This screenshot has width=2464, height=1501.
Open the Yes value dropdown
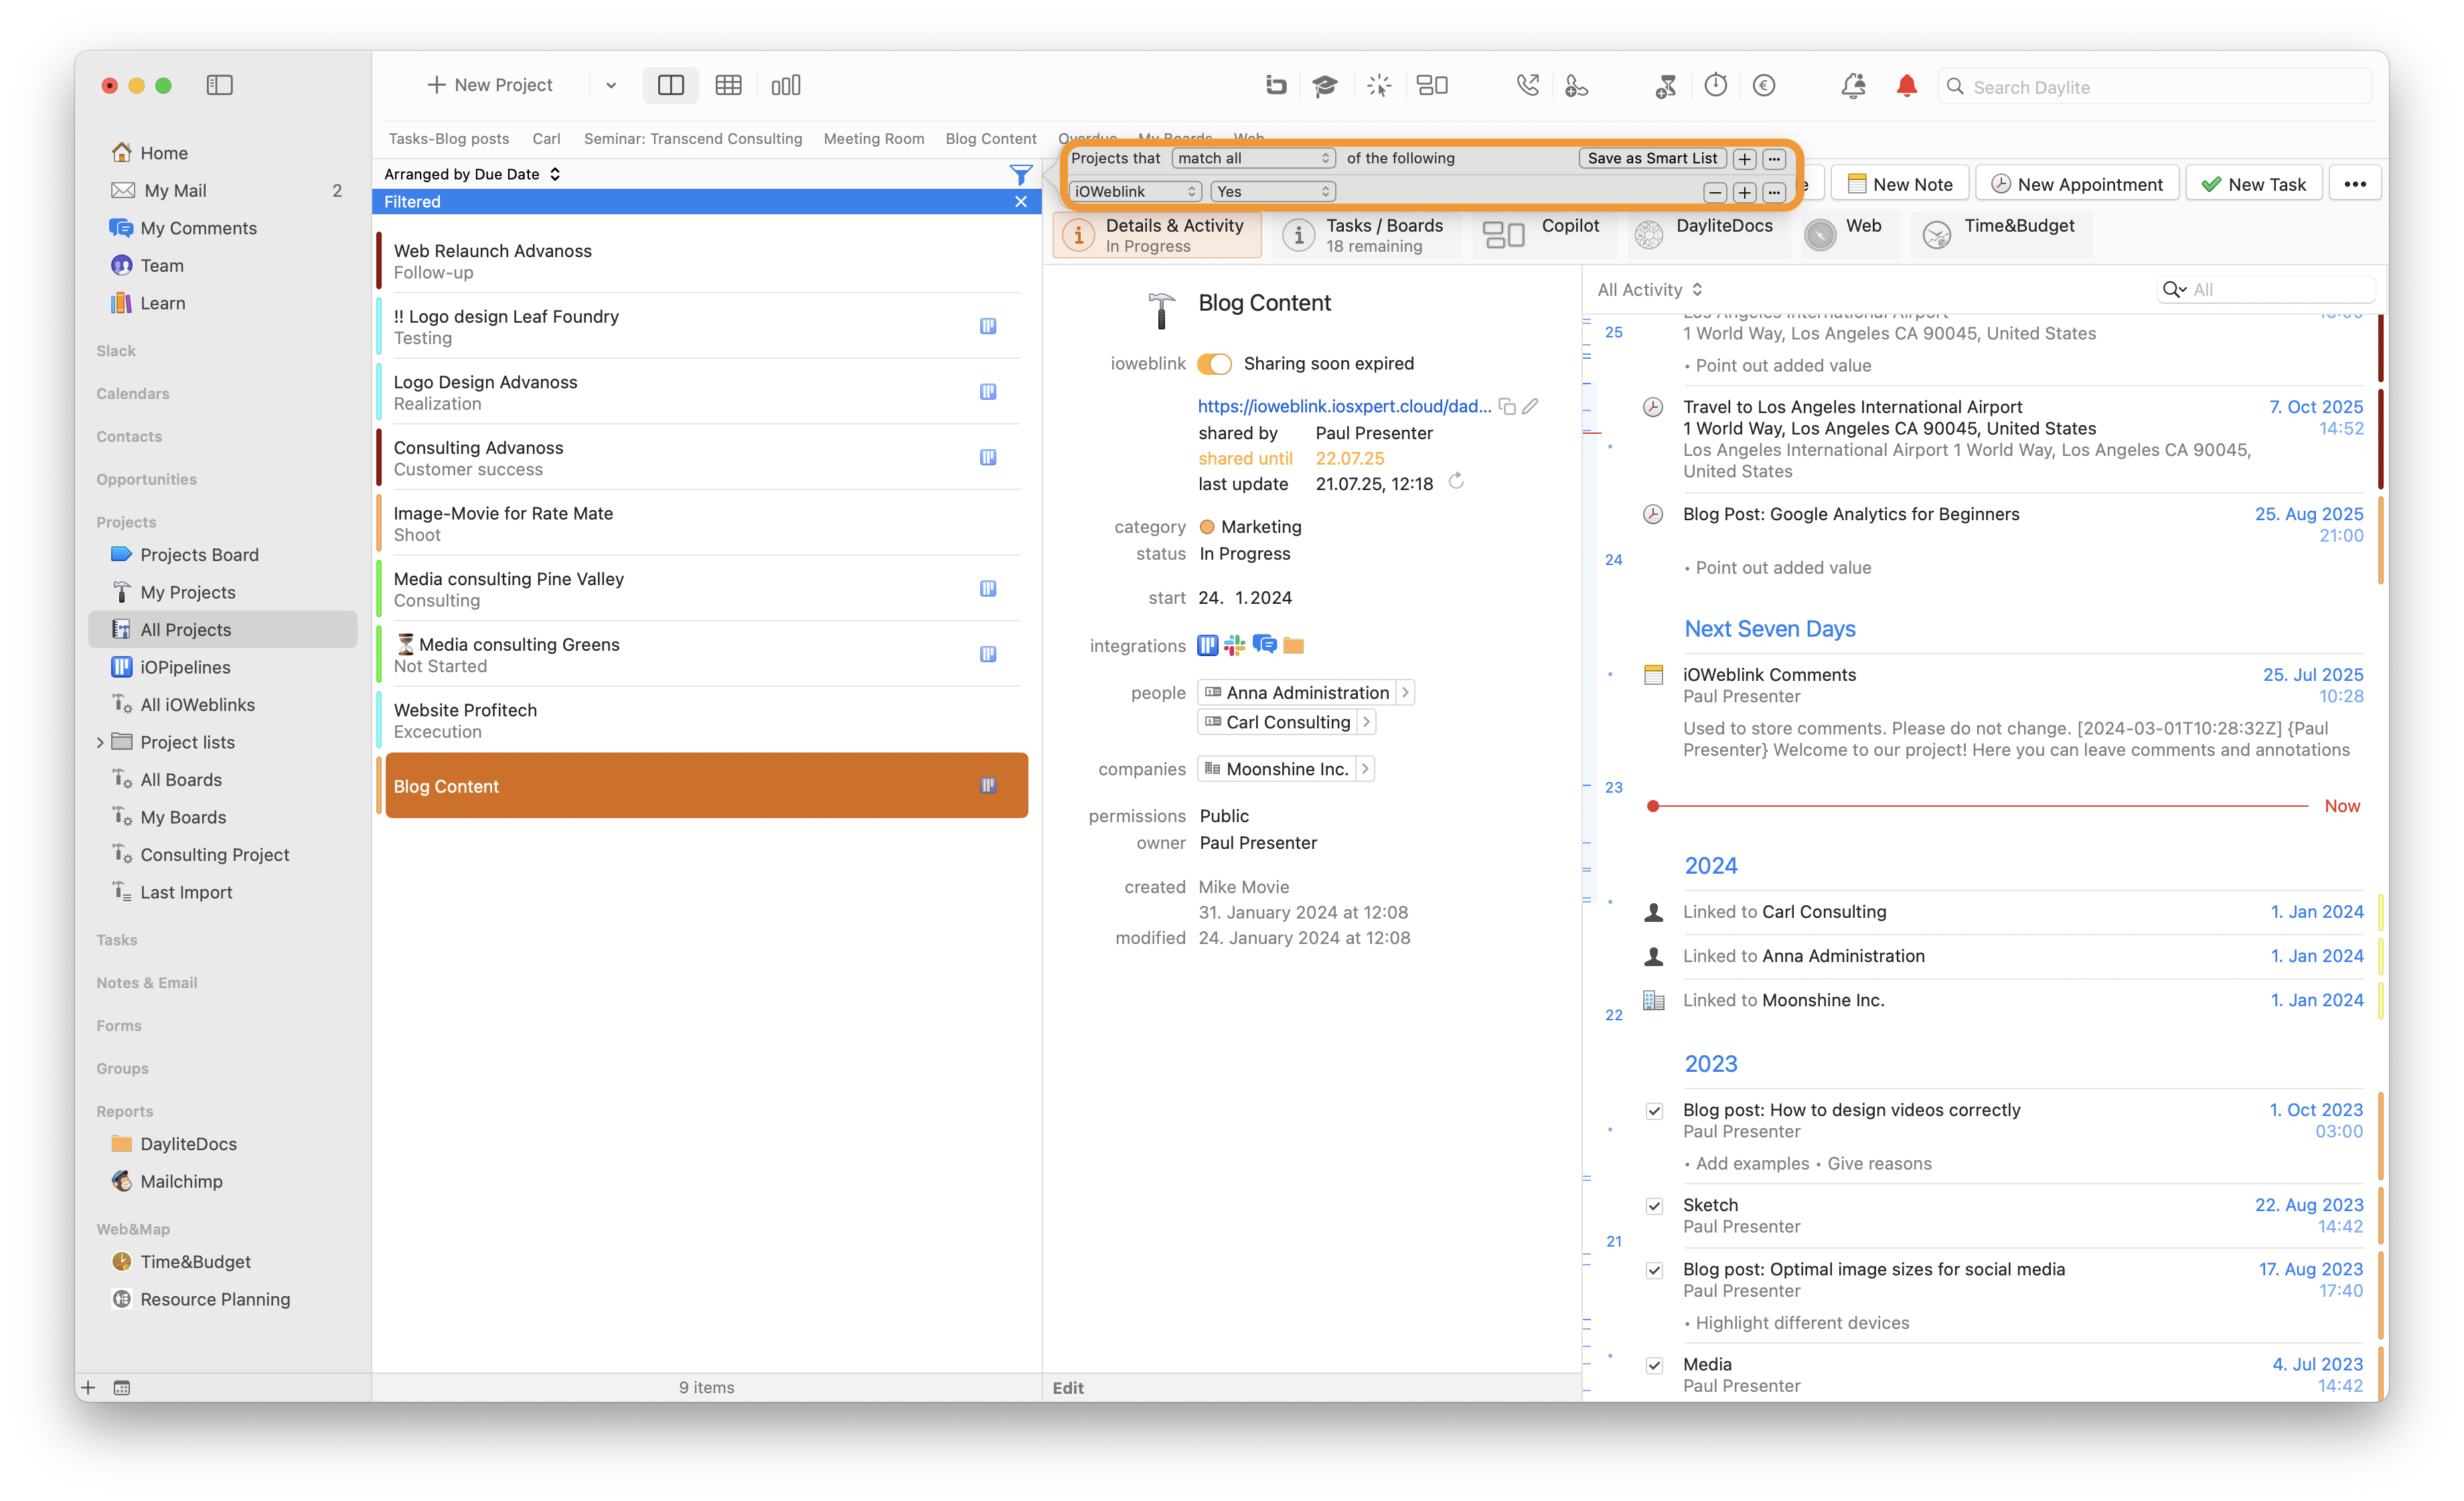1273,191
